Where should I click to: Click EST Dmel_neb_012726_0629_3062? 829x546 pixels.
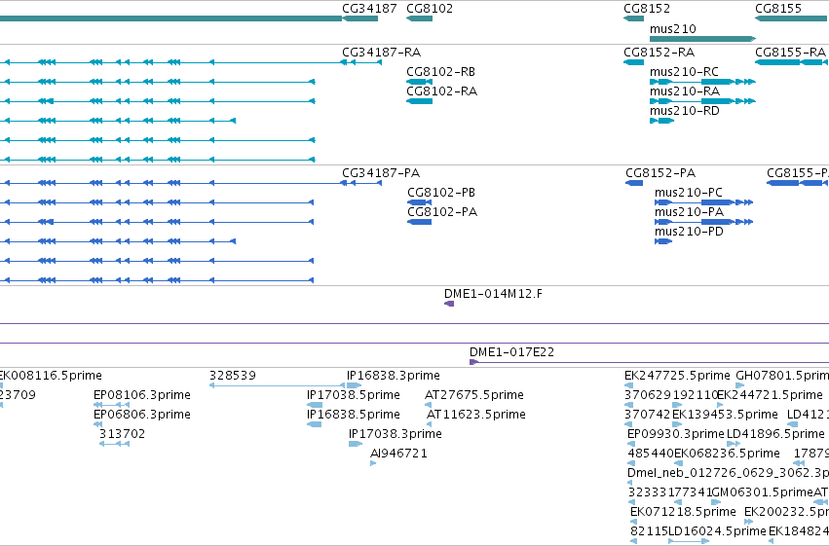click(631, 483)
